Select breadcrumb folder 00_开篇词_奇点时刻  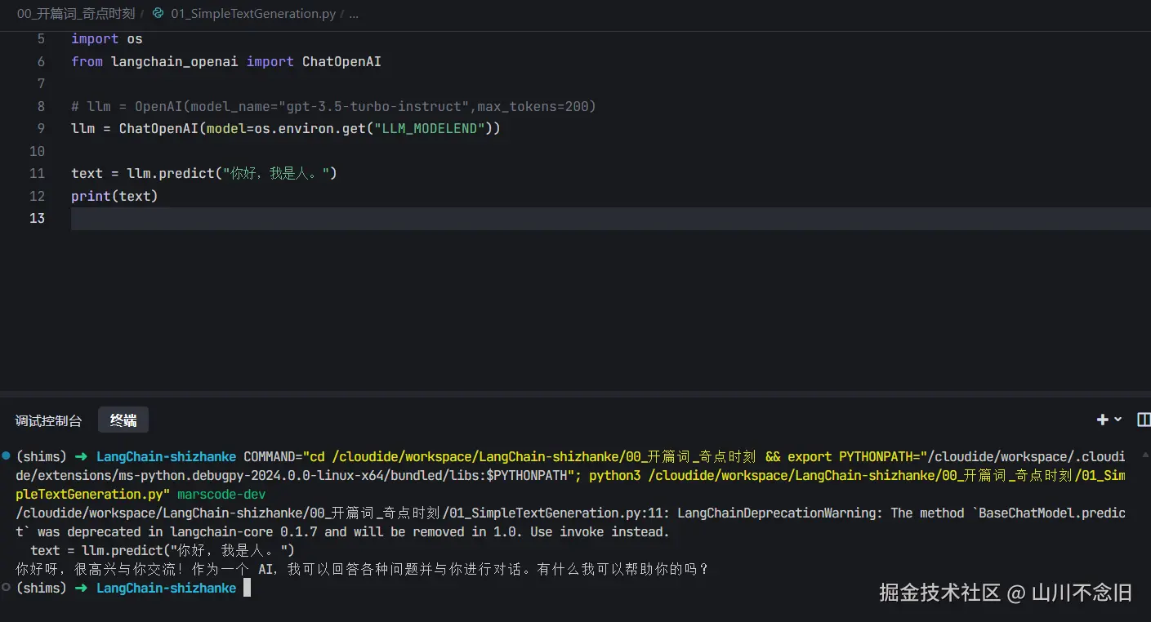click(x=76, y=14)
